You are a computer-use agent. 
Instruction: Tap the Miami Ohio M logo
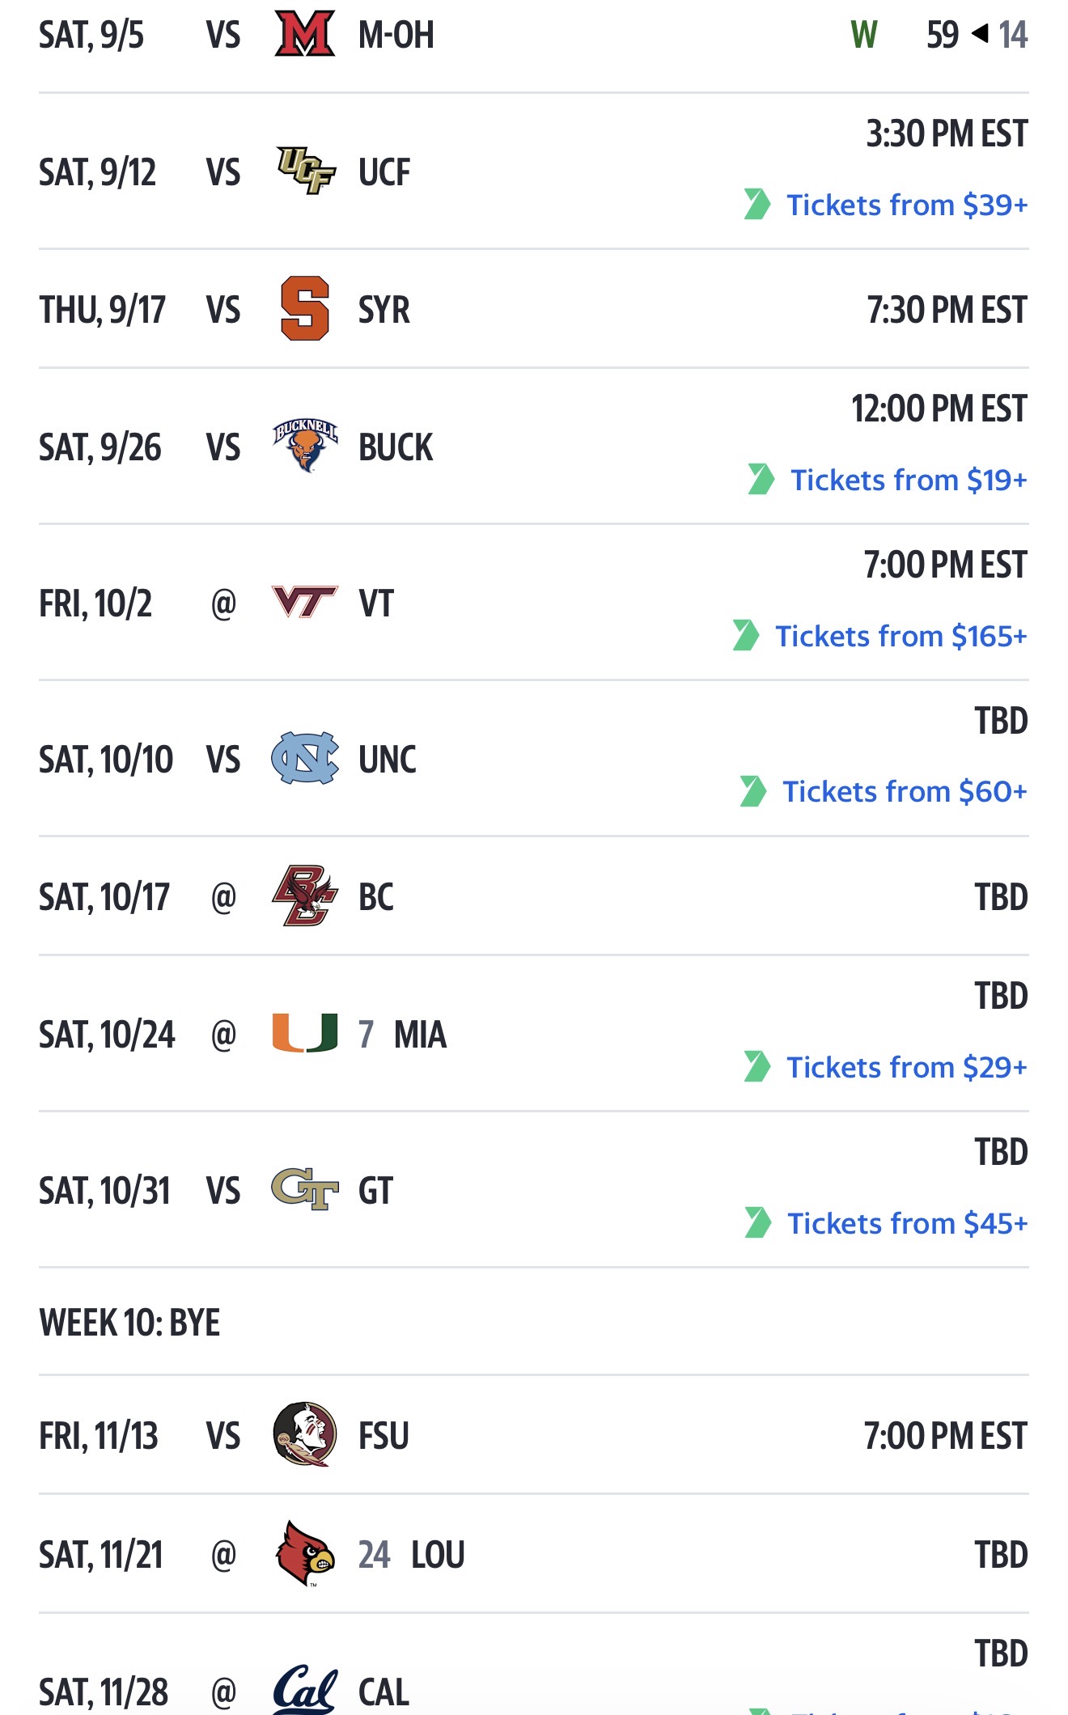tap(305, 34)
